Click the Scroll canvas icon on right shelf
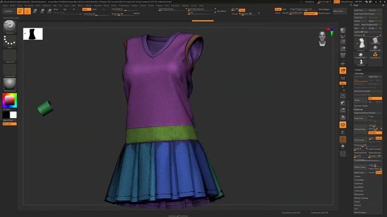The height and width of the screenshot is (217, 387). coord(343,42)
